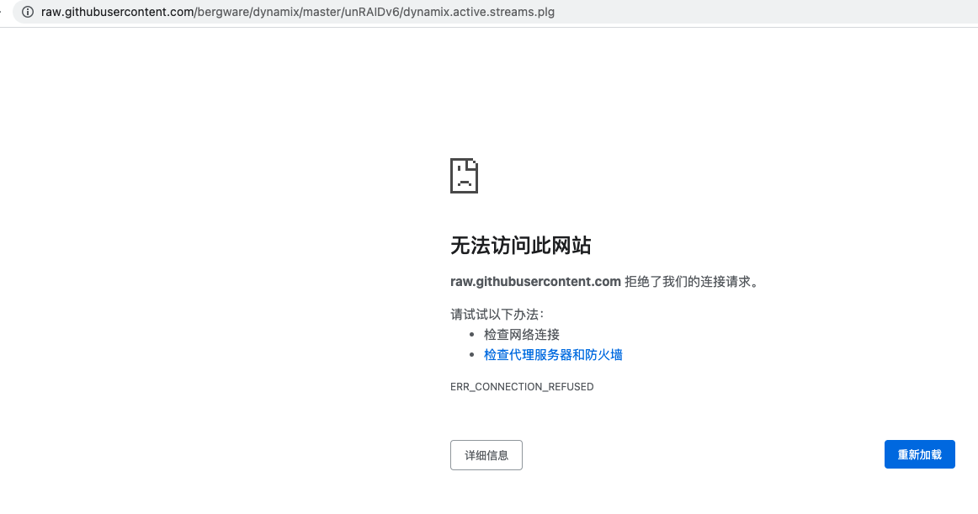Click the 无法访问此网站 heading

[x=521, y=246]
